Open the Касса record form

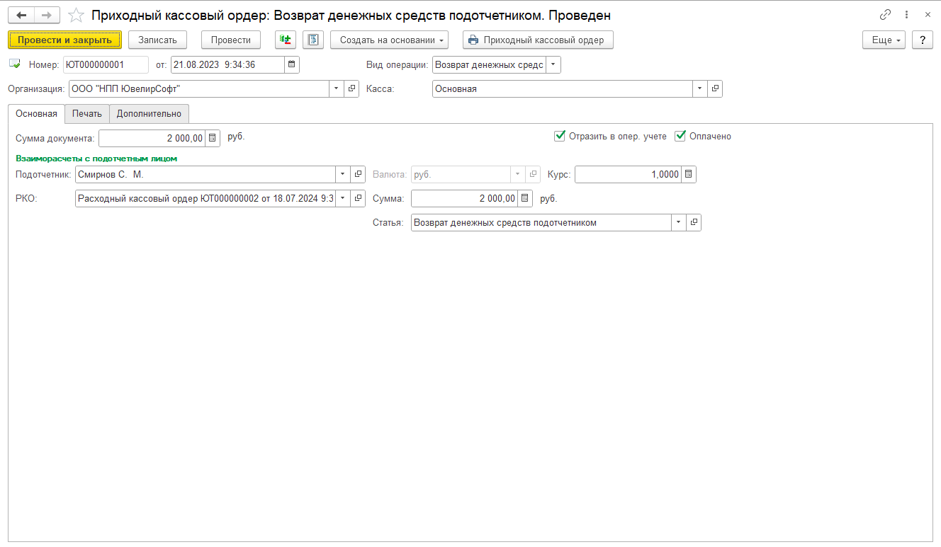pyautogui.click(x=715, y=88)
